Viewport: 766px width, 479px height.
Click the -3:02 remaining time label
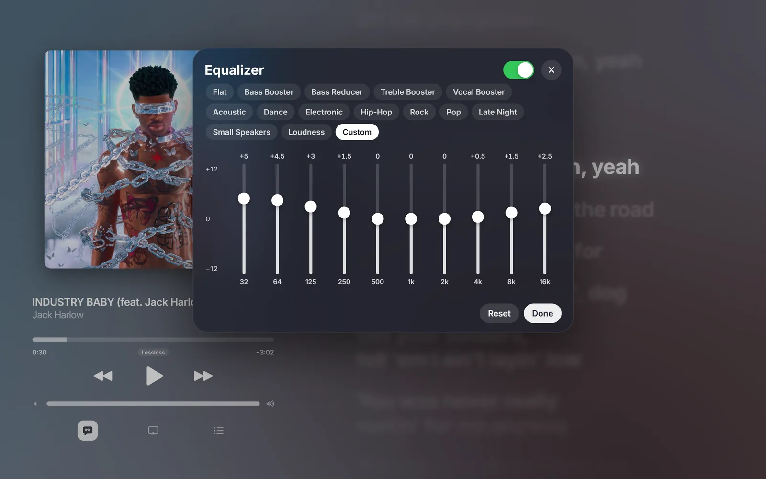[x=265, y=353]
